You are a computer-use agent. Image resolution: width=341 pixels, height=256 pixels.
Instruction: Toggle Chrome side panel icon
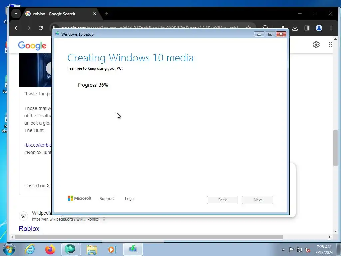(307, 28)
